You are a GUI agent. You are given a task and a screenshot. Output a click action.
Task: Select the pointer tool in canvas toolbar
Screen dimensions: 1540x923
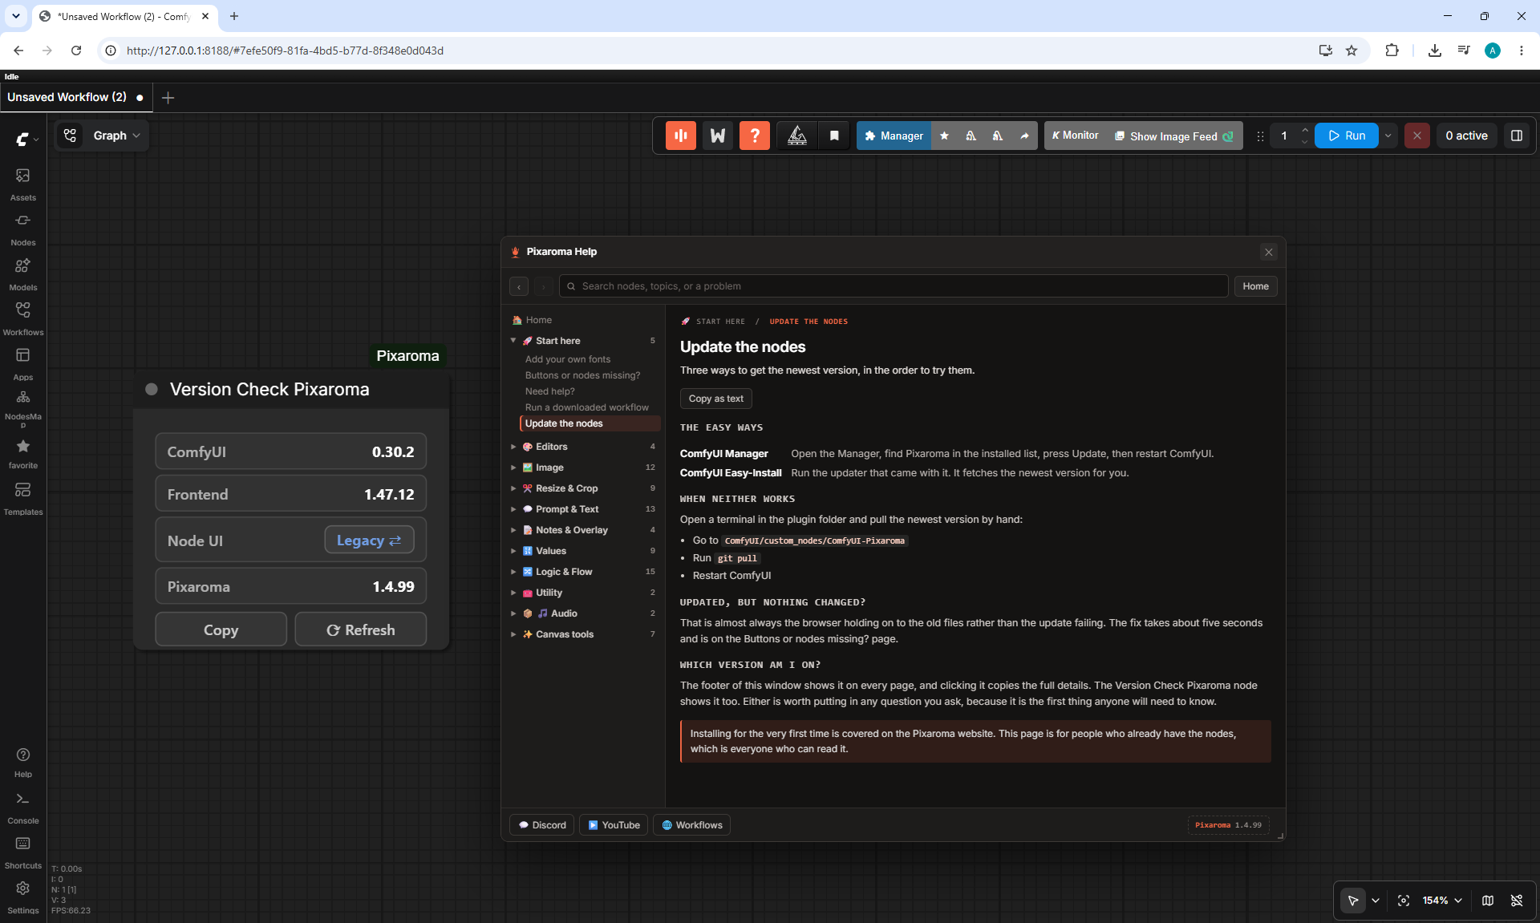point(1353,901)
